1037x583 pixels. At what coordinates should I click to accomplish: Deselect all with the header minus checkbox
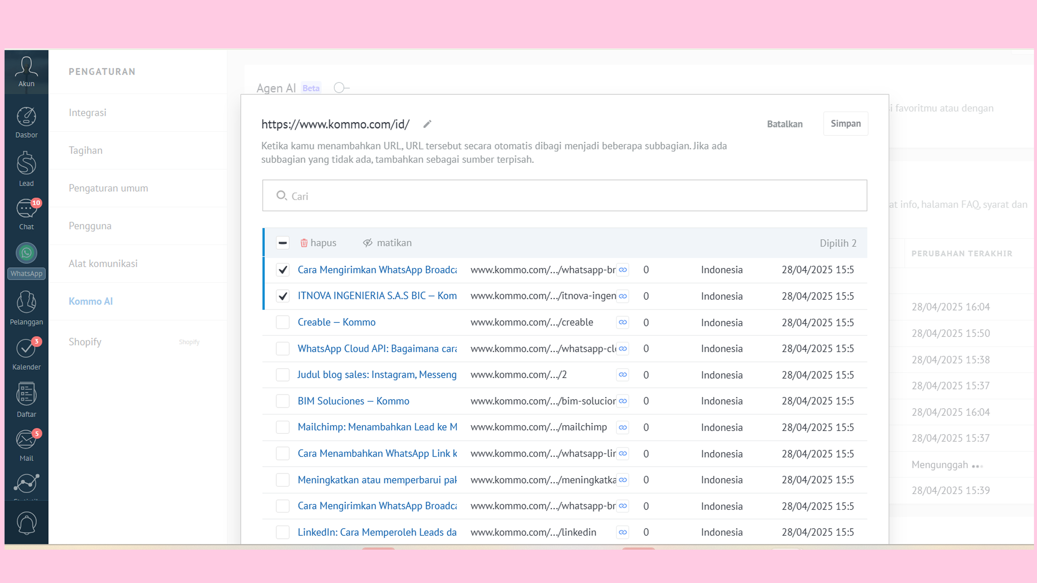pyautogui.click(x=283, y=243)
